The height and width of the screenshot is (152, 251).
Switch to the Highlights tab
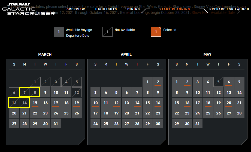coord(106,9)
